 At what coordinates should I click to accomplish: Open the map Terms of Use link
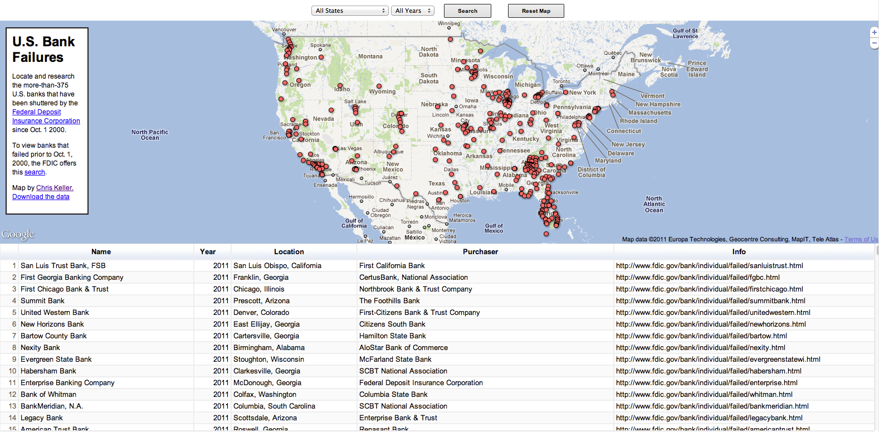click(x=861, y=239)
